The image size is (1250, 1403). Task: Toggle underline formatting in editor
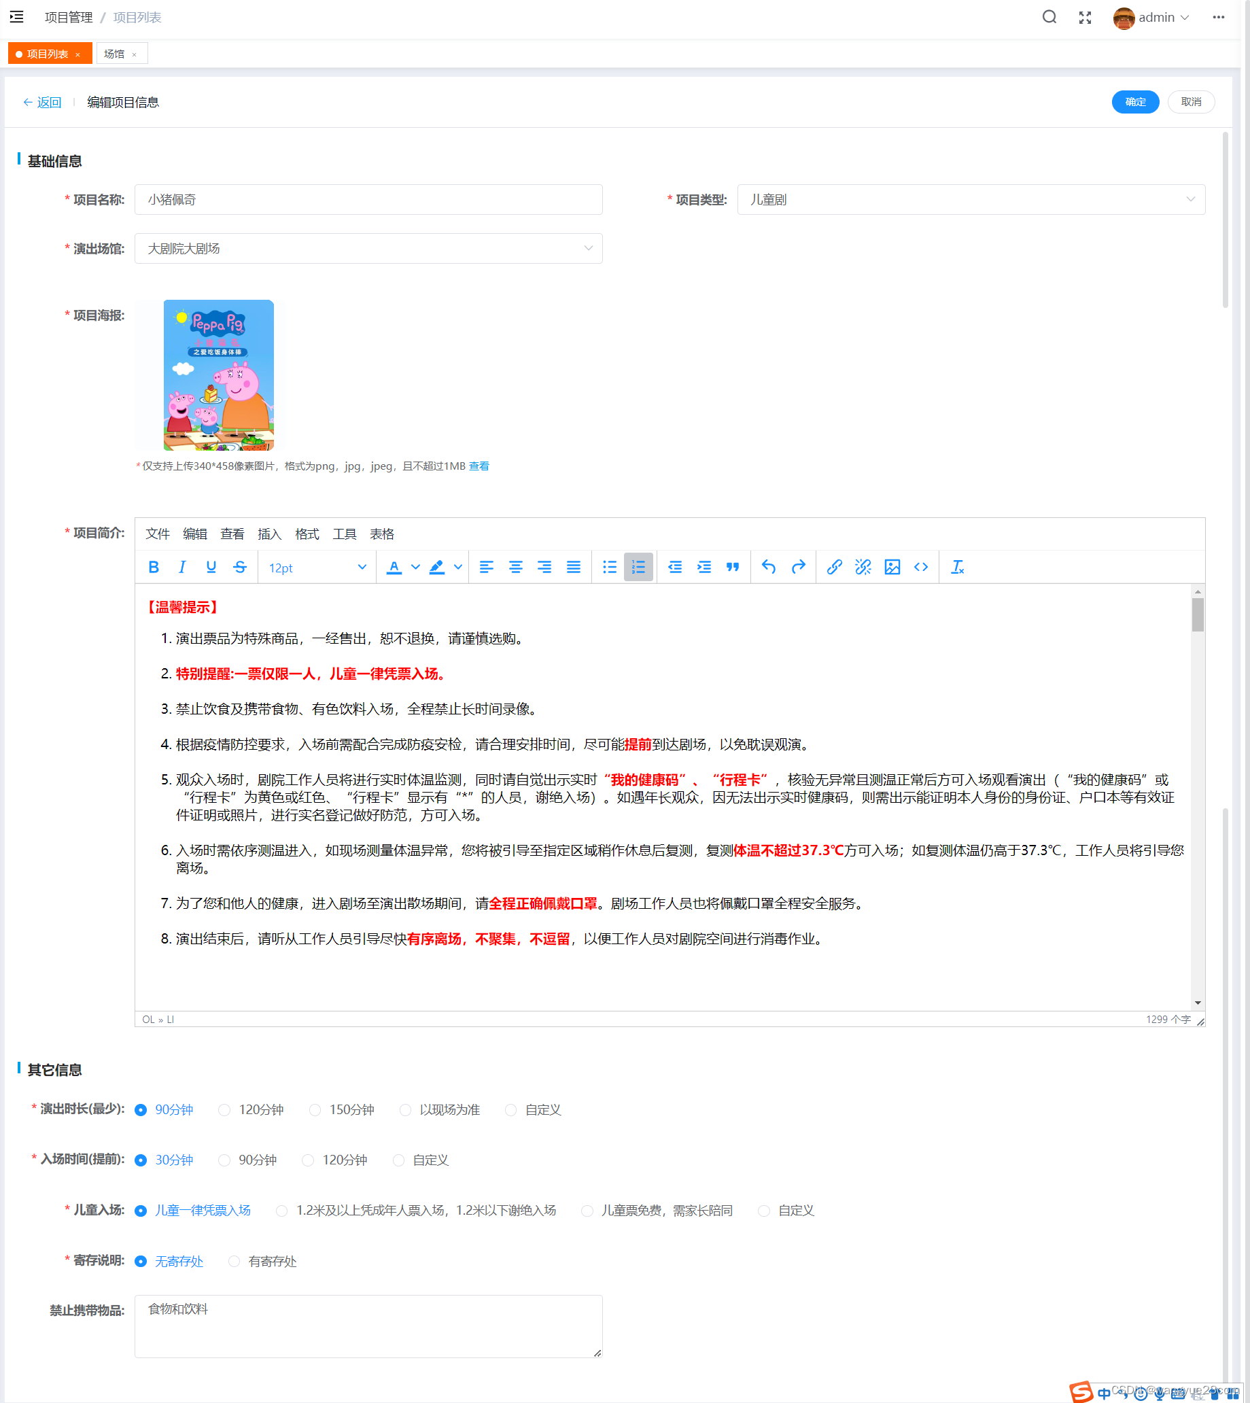pos(211,567)
